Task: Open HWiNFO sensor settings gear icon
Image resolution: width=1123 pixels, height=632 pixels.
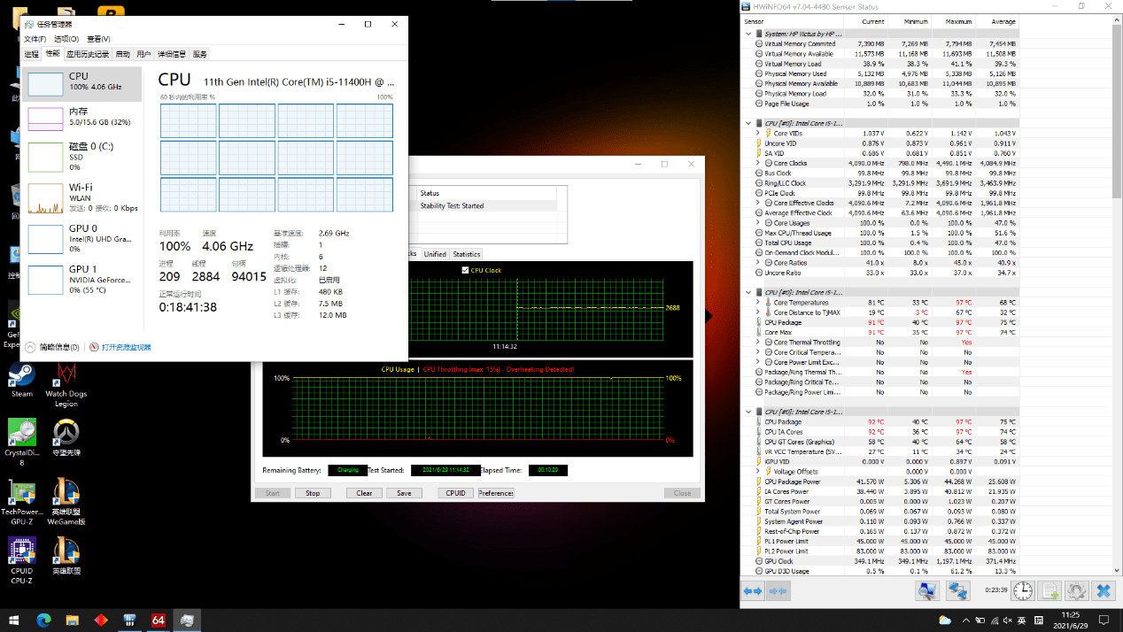Action: pos(1076,590)
